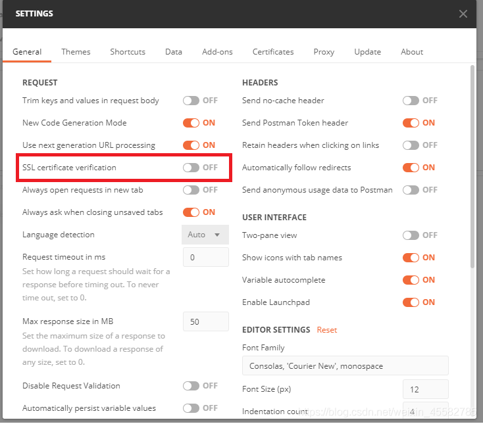Turn off Enable Launchpad
Viewport: 483px width, 424px height.
(411, 302)
